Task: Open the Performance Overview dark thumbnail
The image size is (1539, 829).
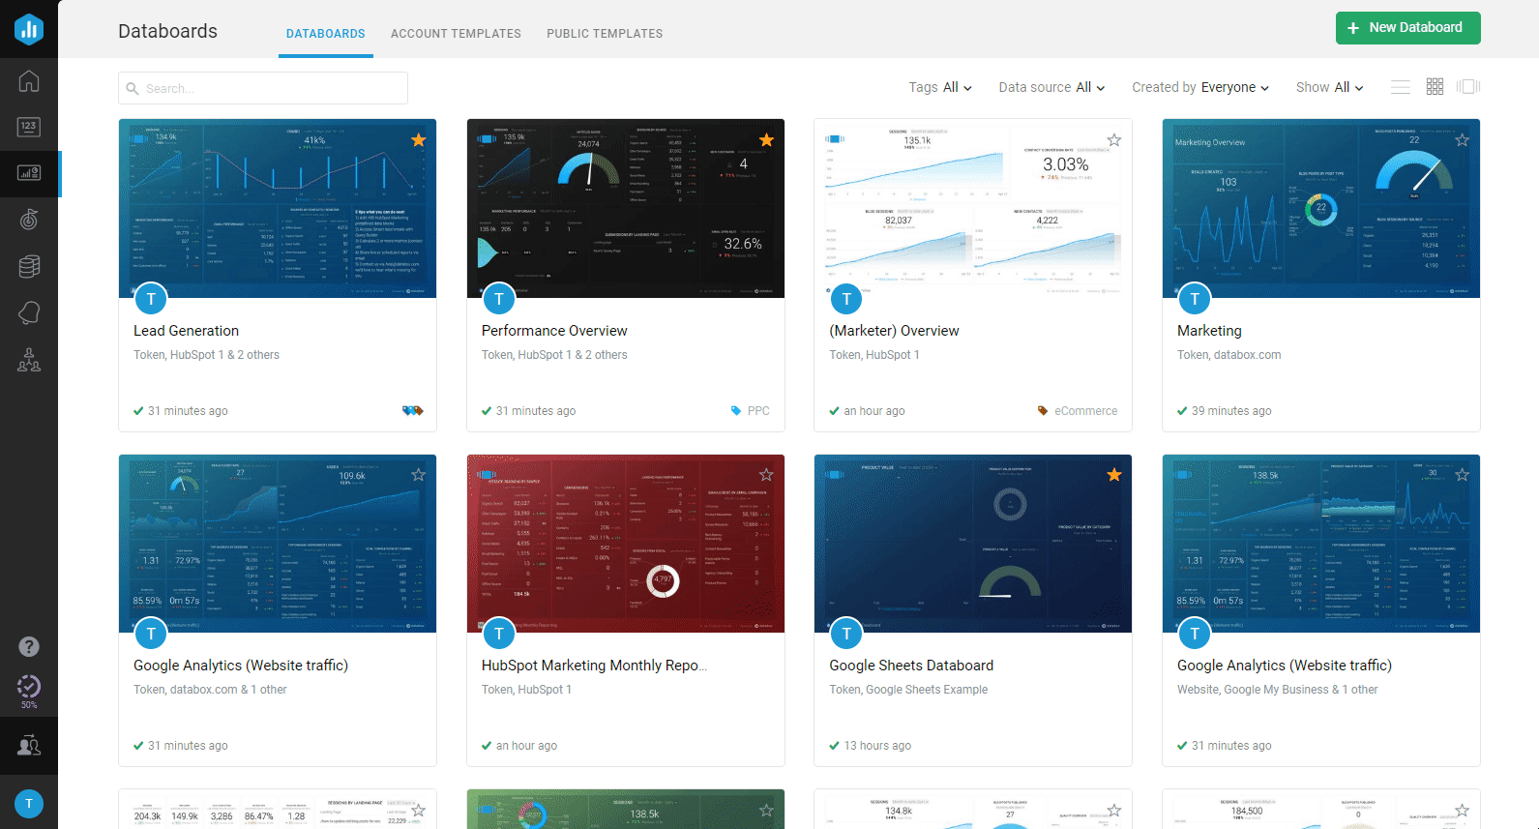Action: [626, 208]
